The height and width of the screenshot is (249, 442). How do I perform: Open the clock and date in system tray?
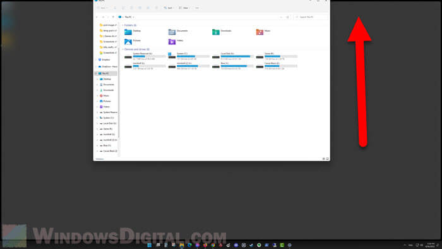point(430,245)
